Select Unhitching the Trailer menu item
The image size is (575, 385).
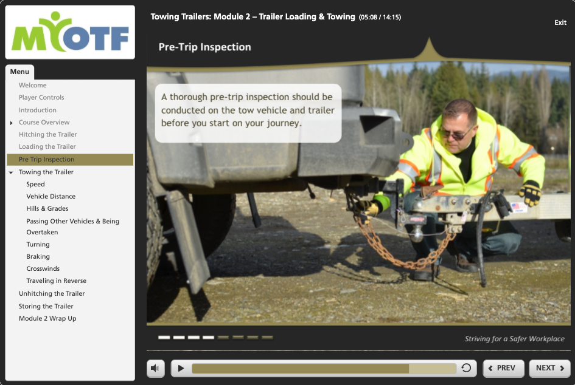point(52,293)
